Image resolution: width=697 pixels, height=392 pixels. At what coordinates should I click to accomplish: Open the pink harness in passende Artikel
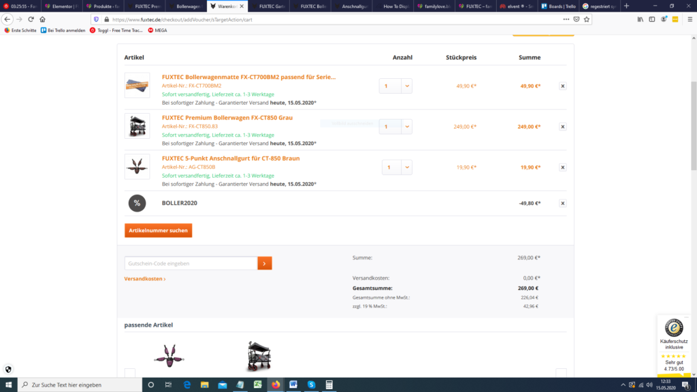click(169, 356)
